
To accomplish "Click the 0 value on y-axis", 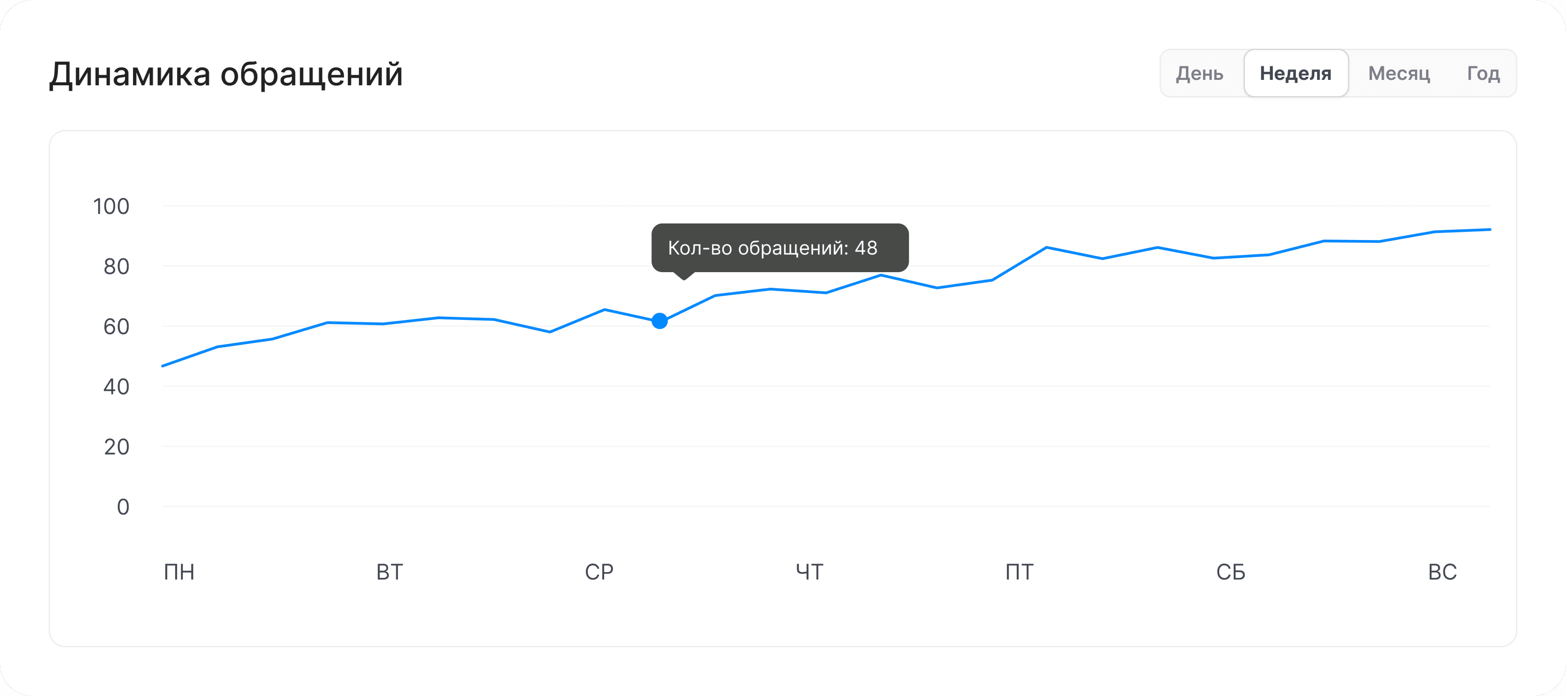I will [123, 507].
